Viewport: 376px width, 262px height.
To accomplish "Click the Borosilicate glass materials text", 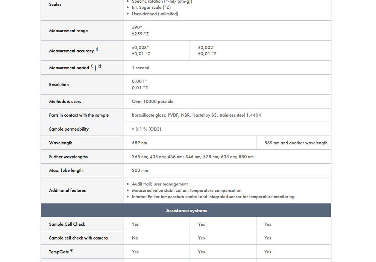I will click(196, 115).
